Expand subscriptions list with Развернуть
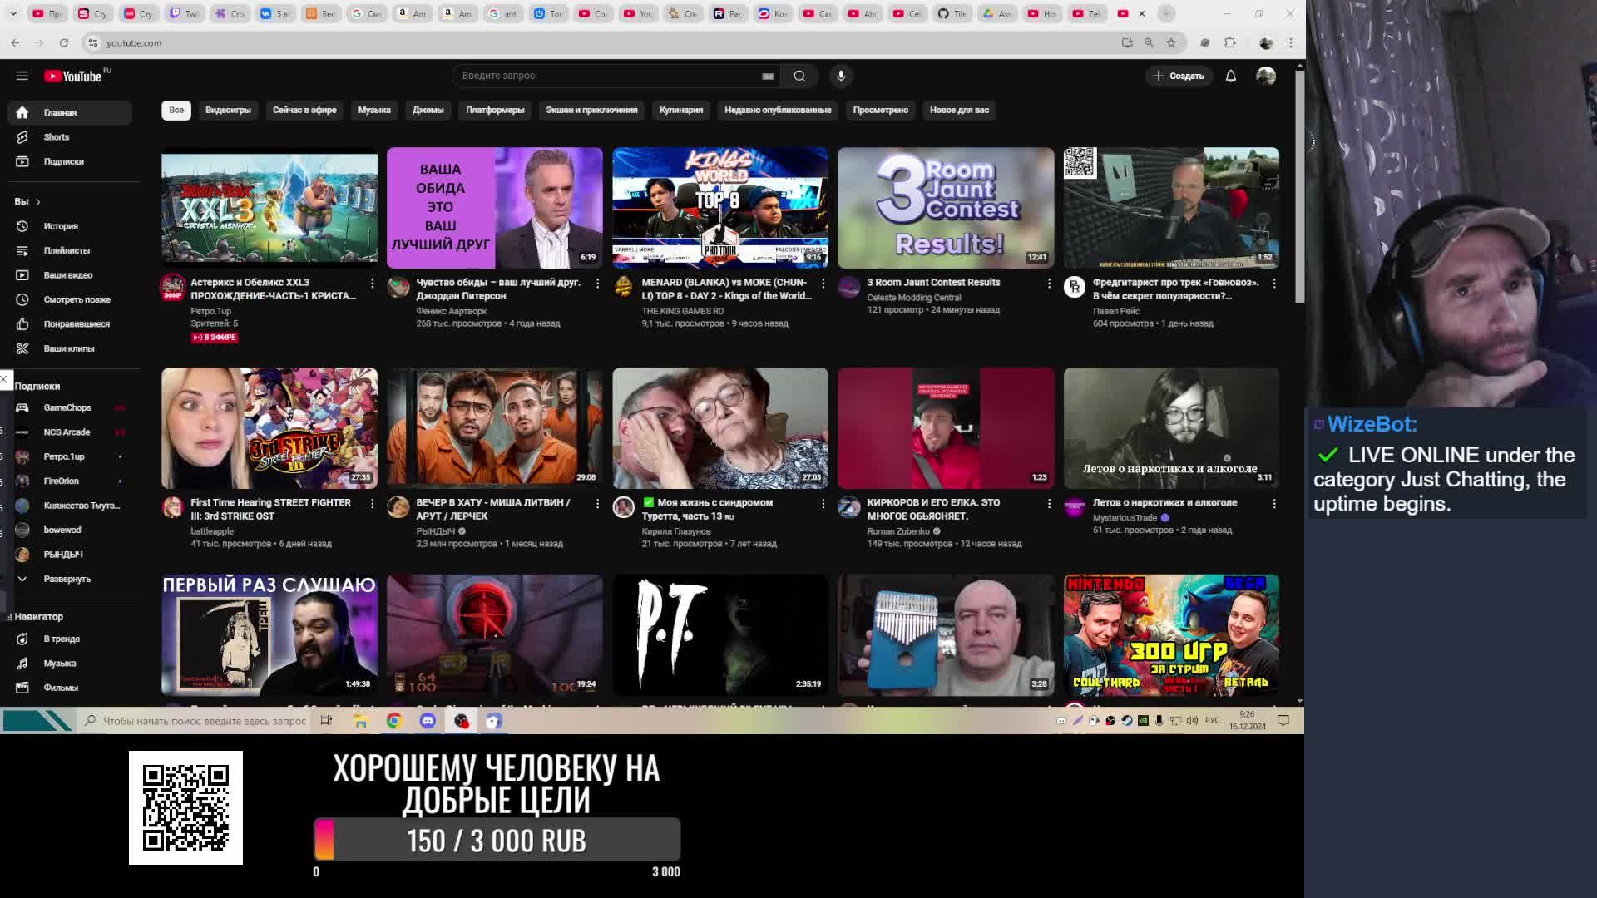Viewport: 1597px width, 898px height. 67,579
